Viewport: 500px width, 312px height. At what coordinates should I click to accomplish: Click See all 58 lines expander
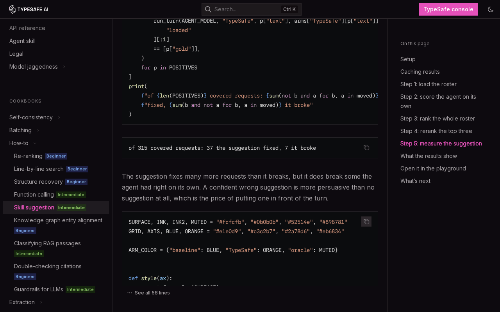coord(152,293)
